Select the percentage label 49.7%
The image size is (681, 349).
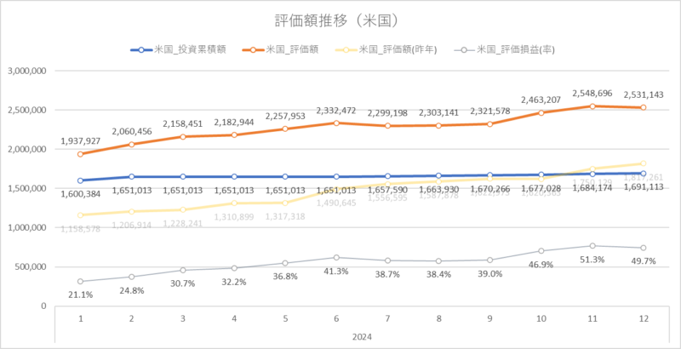644,260
